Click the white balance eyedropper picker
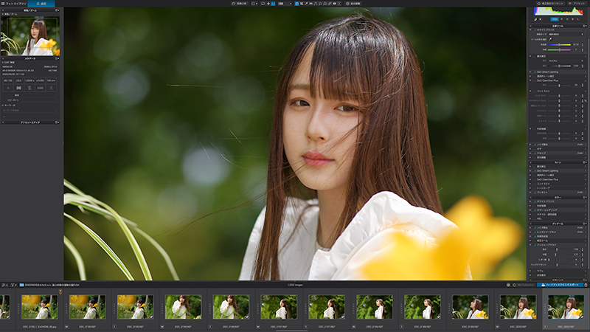Screen dimensions: 590x332 (550, 39)
